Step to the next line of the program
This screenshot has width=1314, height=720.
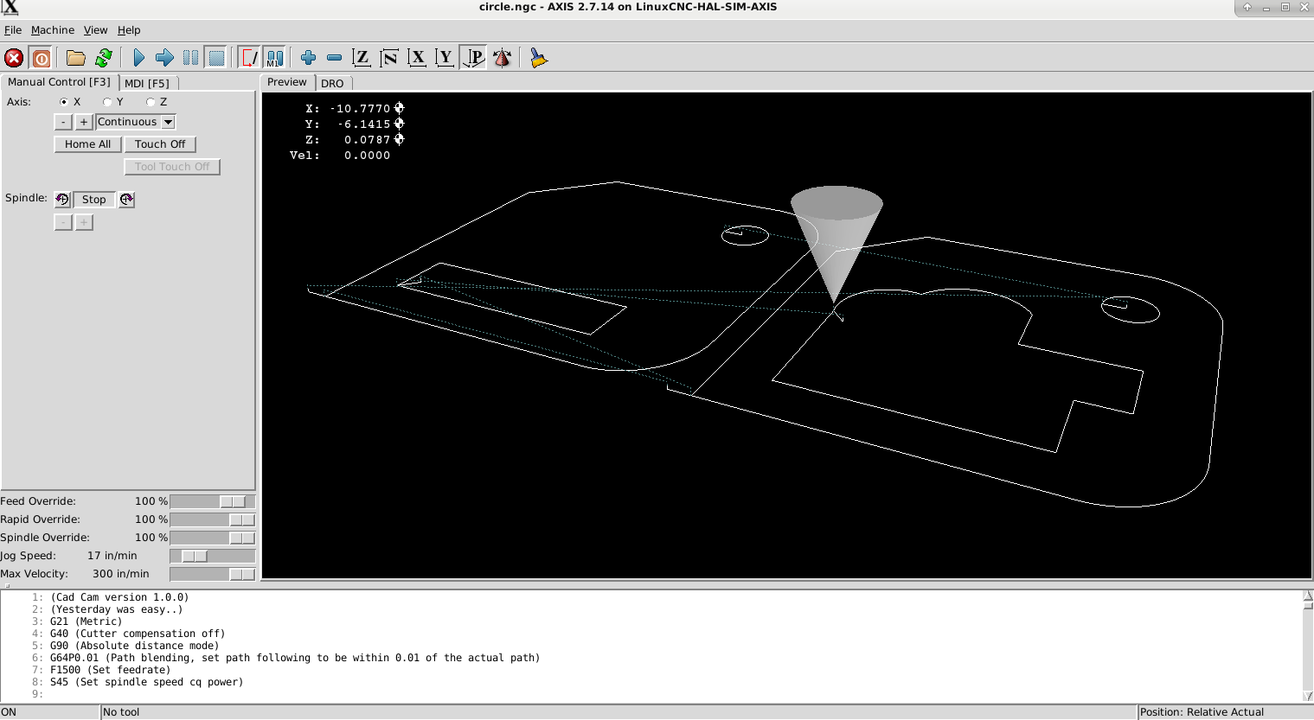(164, 58)
